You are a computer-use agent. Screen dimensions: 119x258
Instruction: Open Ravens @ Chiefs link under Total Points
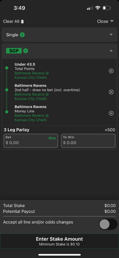[x=32, y=75]
